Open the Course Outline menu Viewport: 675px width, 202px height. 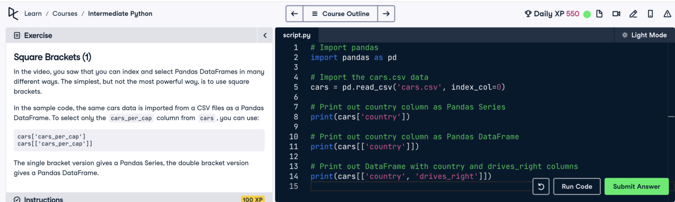tap(340, 14)
